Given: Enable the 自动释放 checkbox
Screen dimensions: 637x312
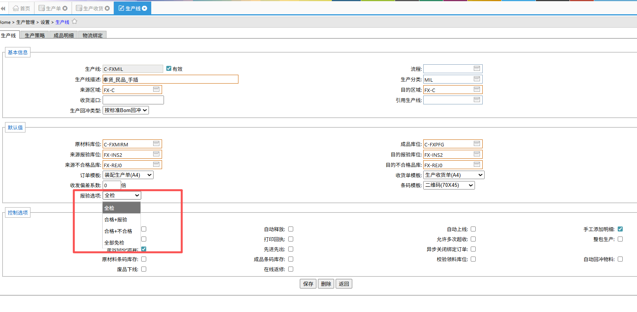Looking at the screenshot, I should [x=291, y=229].
